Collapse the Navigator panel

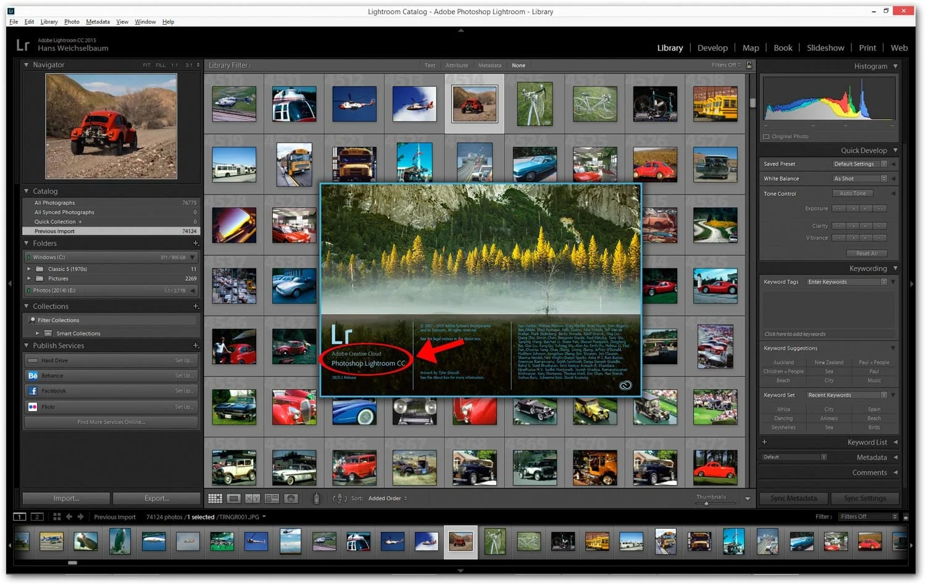(x=27, y=65)
